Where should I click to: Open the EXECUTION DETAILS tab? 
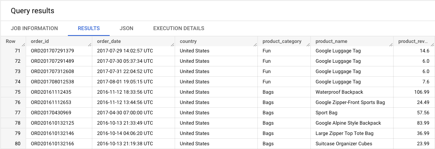(x=179, y=28)
